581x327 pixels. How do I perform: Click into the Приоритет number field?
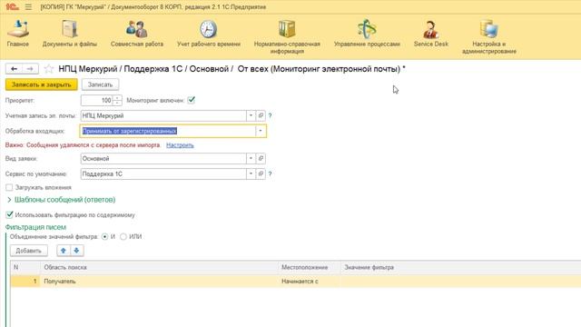(97, 100)
